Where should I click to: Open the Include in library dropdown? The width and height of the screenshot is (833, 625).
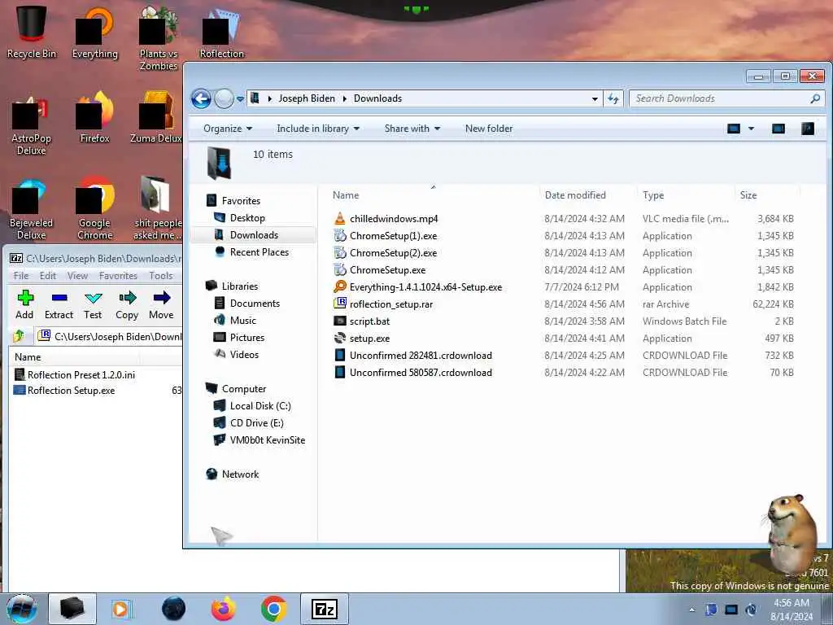[x=318, y=129]
